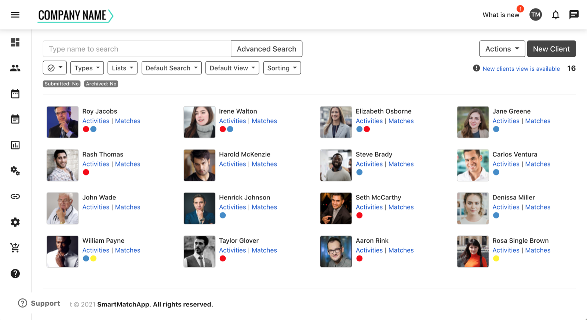Click the help question mark icon
Viewport: 587px width, 320px height.
point(15,273)
